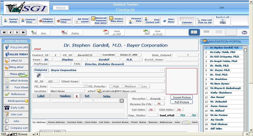
Task: Open Advanced Expenses New Entry
Action: (x=99, y=20)
